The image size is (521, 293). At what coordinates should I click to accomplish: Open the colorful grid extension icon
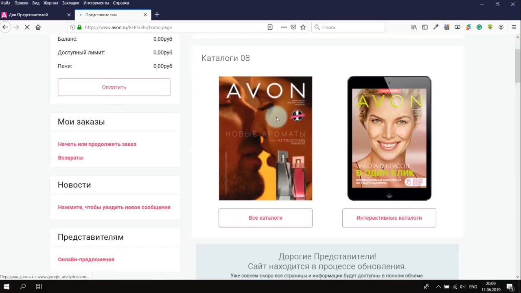447,27
